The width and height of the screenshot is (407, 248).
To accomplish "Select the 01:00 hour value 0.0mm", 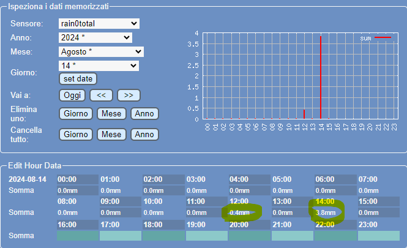I will coord(121,190).
